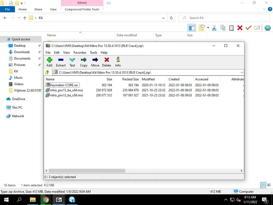Screen dimensions: 273x205
Task: Open the 7-Zip Edit menu
Action: point(57,53)
